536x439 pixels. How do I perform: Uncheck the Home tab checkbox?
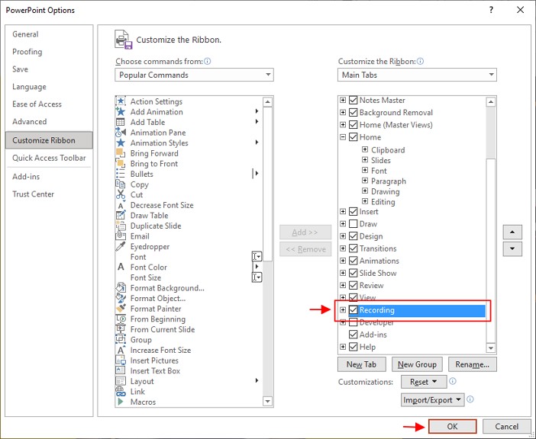[353, 137]
